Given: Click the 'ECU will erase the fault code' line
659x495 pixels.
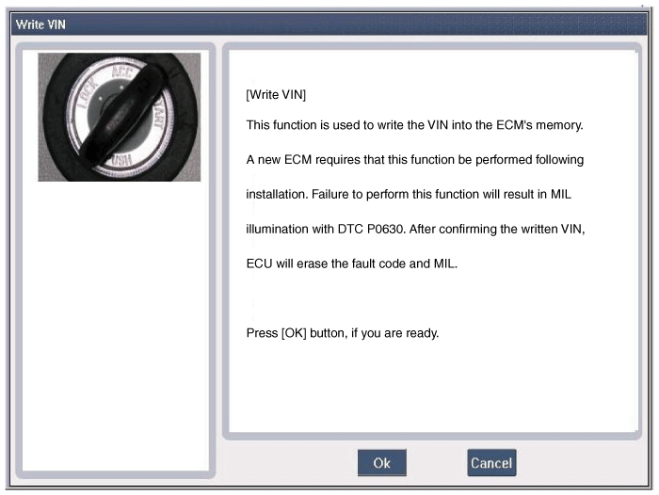Looking at the screenshot, I should [x=351, y=263].
